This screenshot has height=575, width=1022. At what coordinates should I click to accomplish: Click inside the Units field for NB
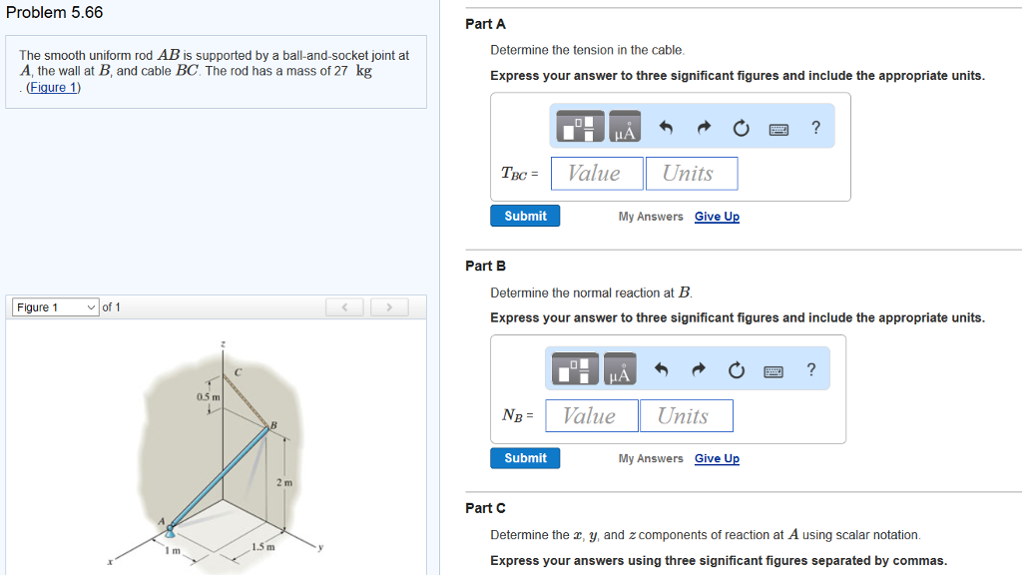tap(686, 415)
